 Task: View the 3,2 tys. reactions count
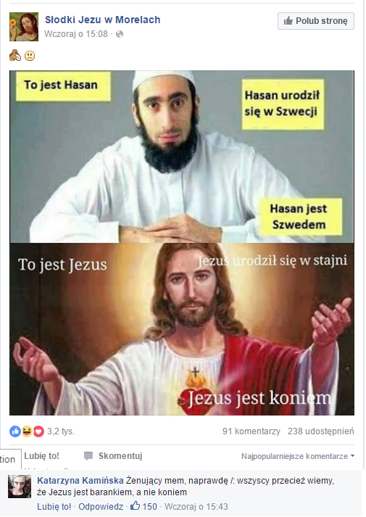click(x=61, y=431)
